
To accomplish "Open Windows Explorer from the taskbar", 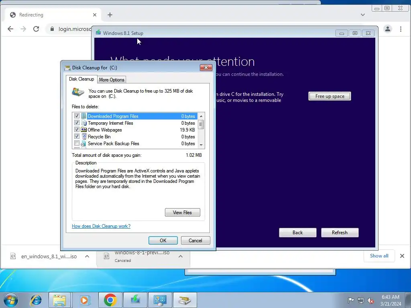I will [x=59, y=300].
